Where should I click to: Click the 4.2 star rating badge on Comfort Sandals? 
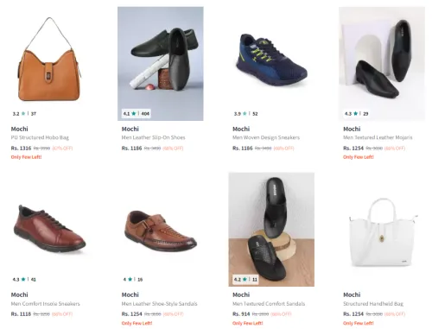[x=245, y=279]
